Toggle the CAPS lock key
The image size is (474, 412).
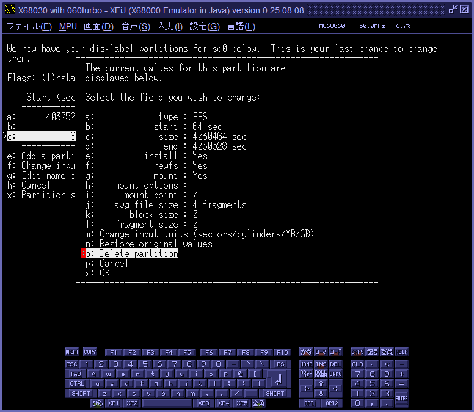[x=357, y=352]
